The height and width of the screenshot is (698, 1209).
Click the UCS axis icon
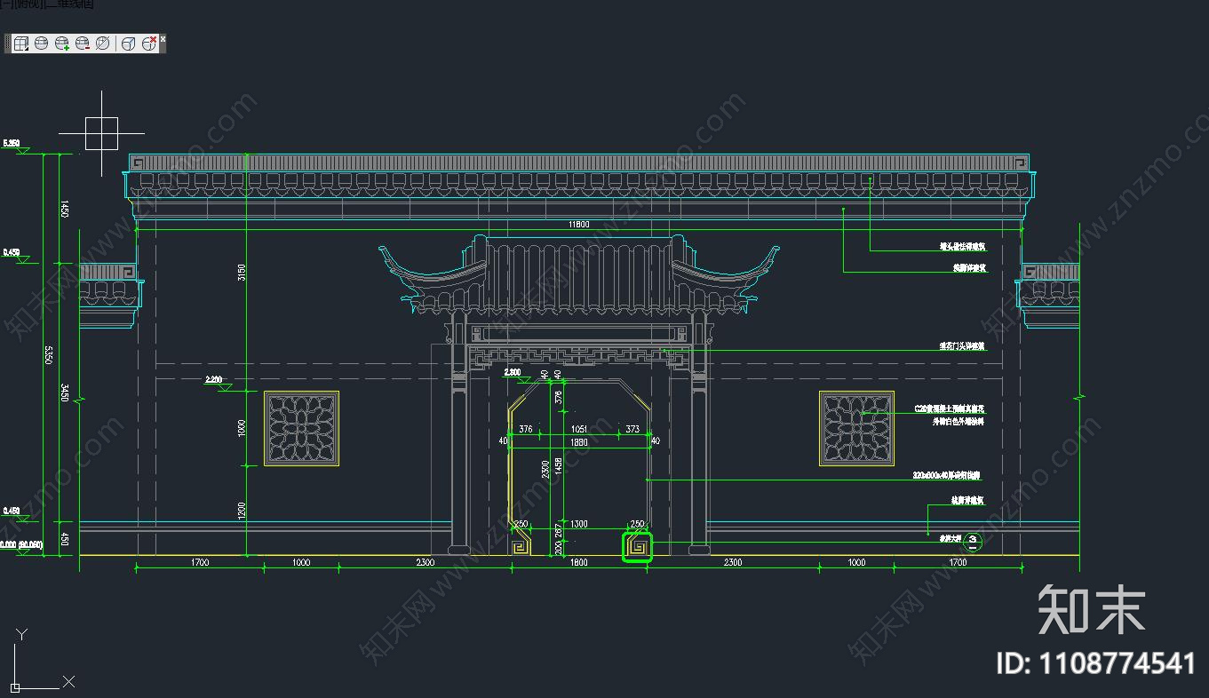[40, 660]
